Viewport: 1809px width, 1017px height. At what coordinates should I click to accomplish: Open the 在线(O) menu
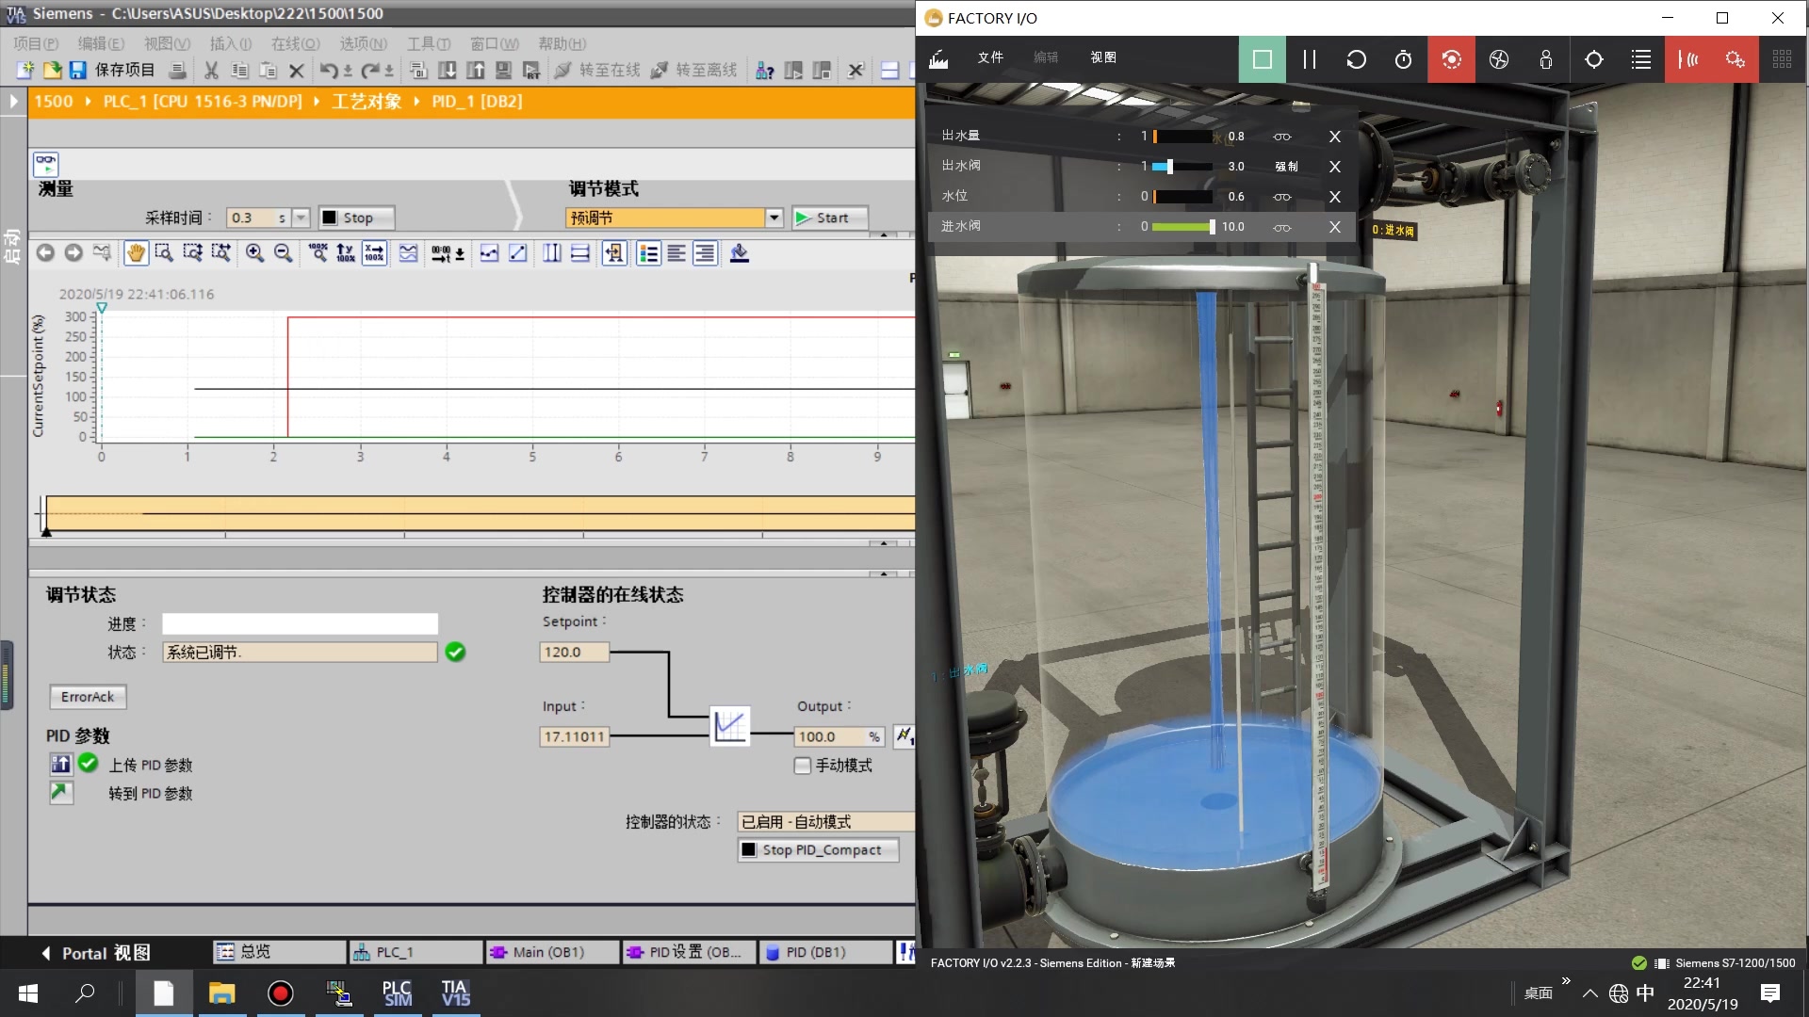click(x=295, y=43)
